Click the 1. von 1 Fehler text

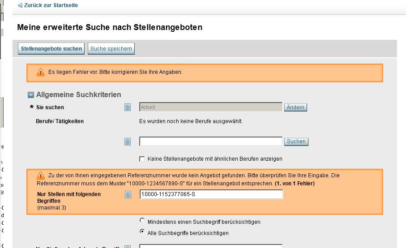295,184
